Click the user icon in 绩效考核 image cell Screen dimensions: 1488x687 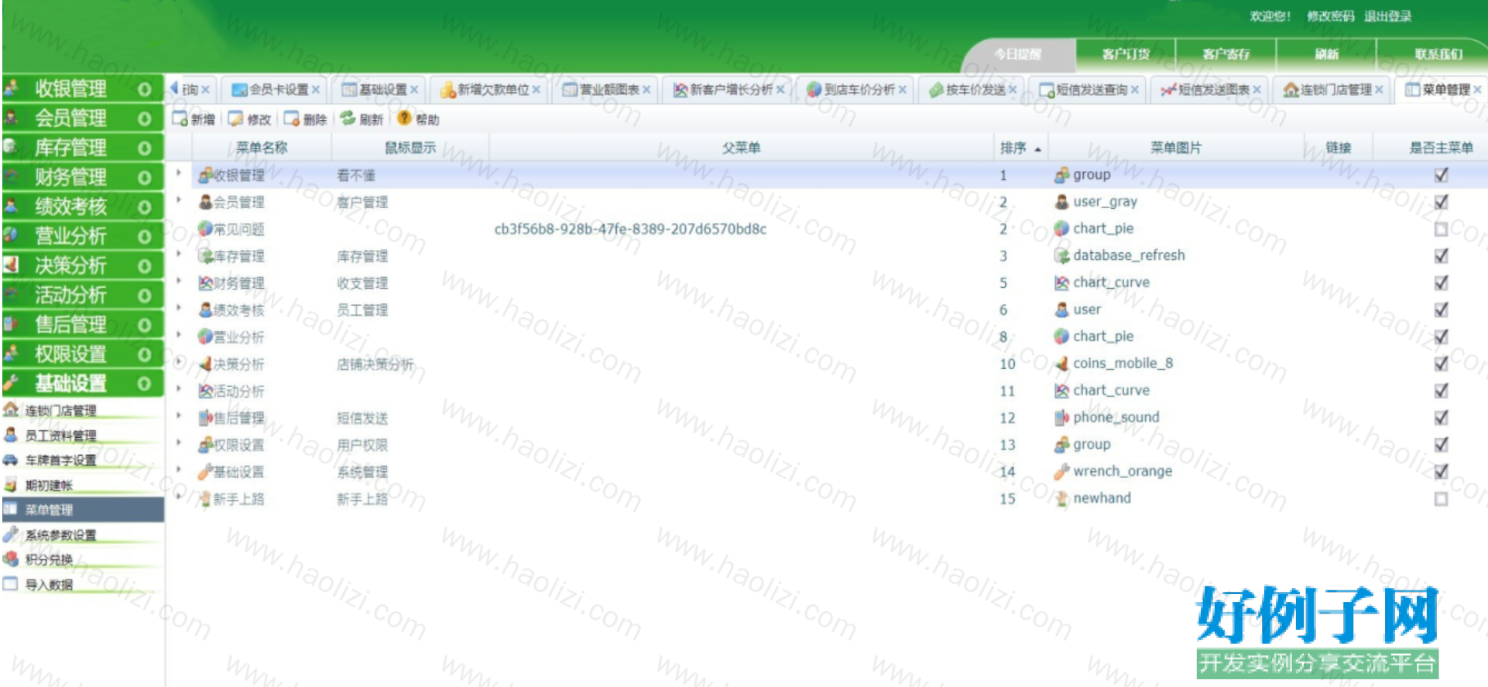click(1062, 309)
